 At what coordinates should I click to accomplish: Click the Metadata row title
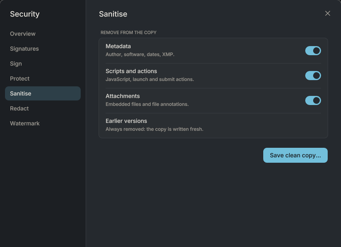click(118, 46)
